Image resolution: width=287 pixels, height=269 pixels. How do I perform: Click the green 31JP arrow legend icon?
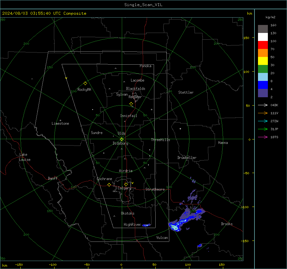tap(263, 129)
